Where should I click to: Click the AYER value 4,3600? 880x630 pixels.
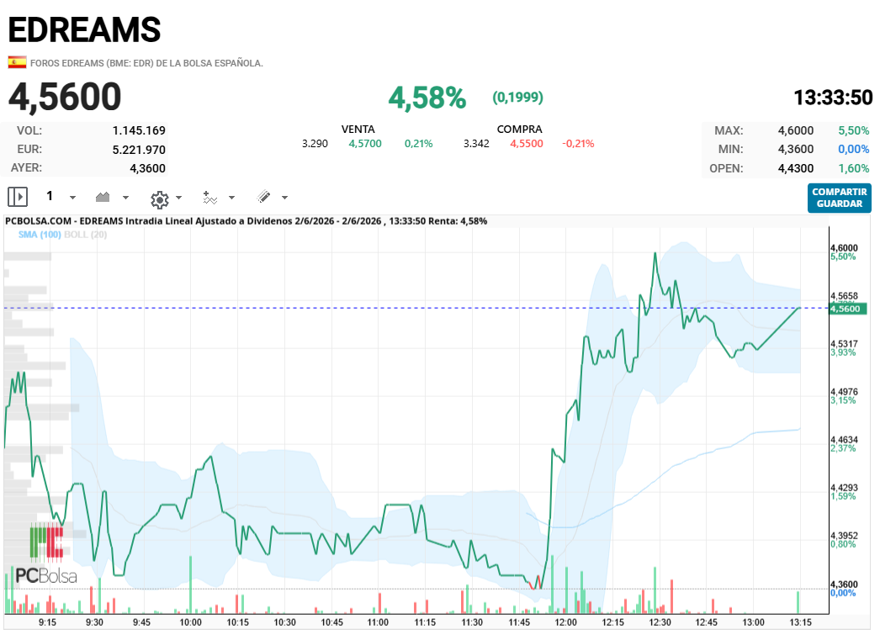147,168
